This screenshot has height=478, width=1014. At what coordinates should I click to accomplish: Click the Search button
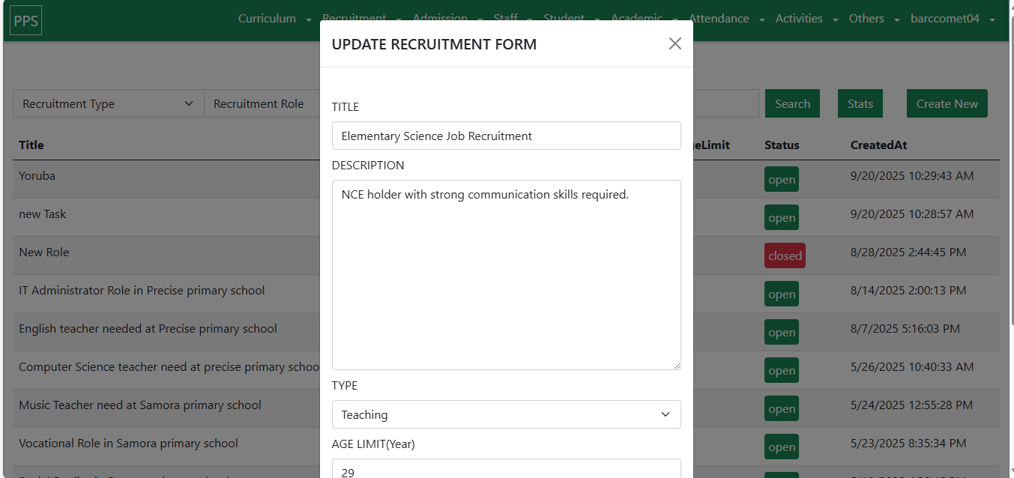click(792, 104)
